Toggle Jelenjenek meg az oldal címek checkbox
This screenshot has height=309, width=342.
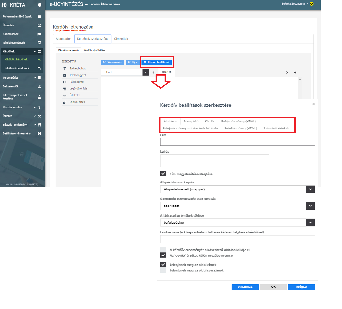tap(163, 264)
